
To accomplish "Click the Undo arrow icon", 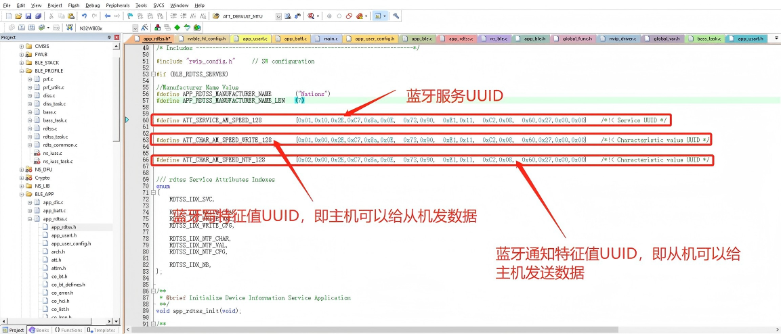I will coord(84,16).
